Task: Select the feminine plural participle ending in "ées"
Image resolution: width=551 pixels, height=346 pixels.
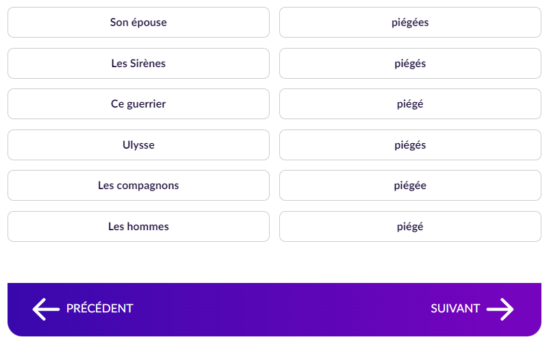Action: click(x=410, y=23)
